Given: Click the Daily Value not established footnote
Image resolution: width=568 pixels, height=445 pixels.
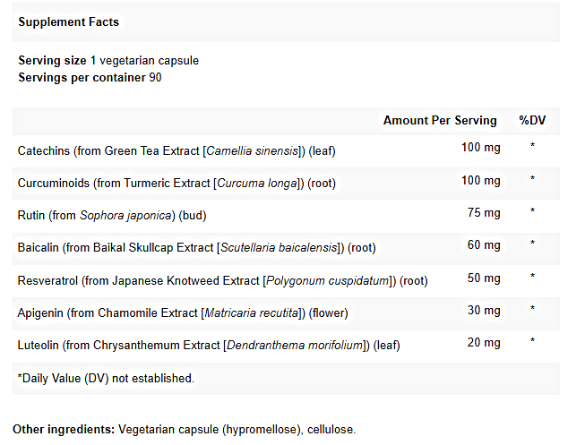Looking at the screenshot, I should click(x=106, y=379).
